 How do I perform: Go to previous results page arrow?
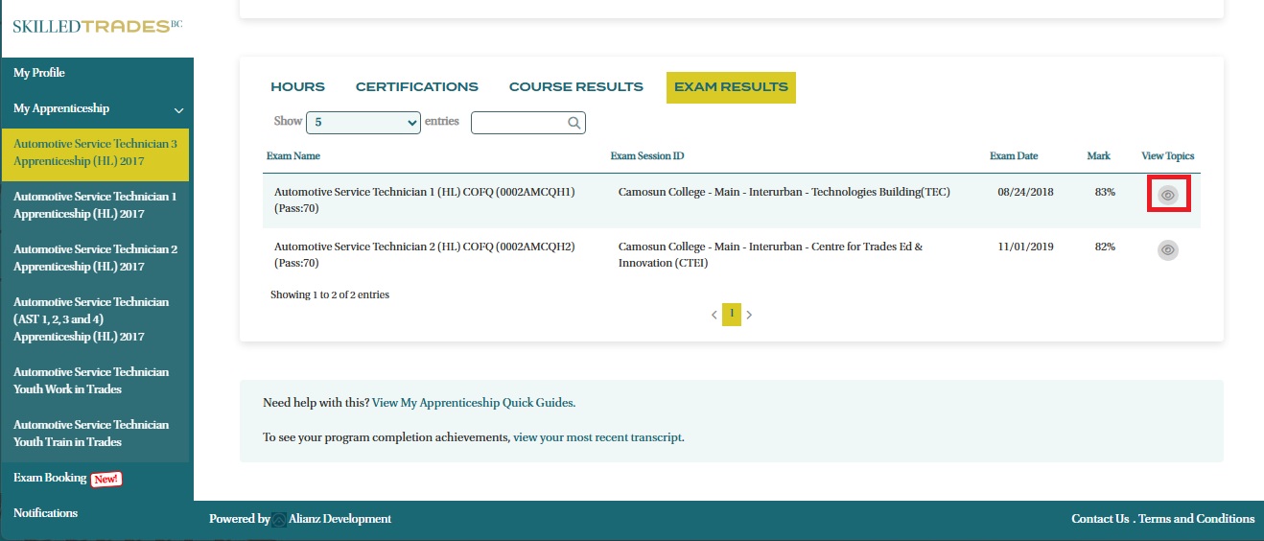(714, 315)
